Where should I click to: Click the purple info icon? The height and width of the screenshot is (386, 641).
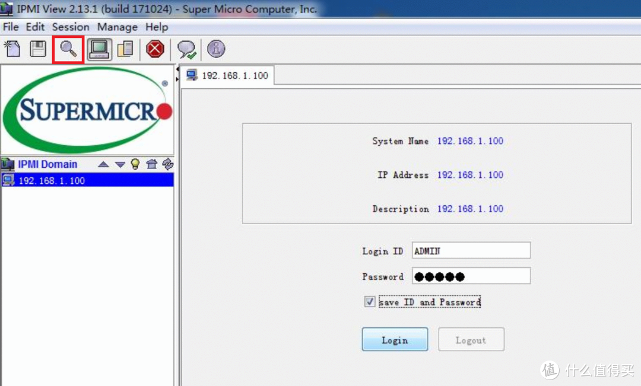216,49
